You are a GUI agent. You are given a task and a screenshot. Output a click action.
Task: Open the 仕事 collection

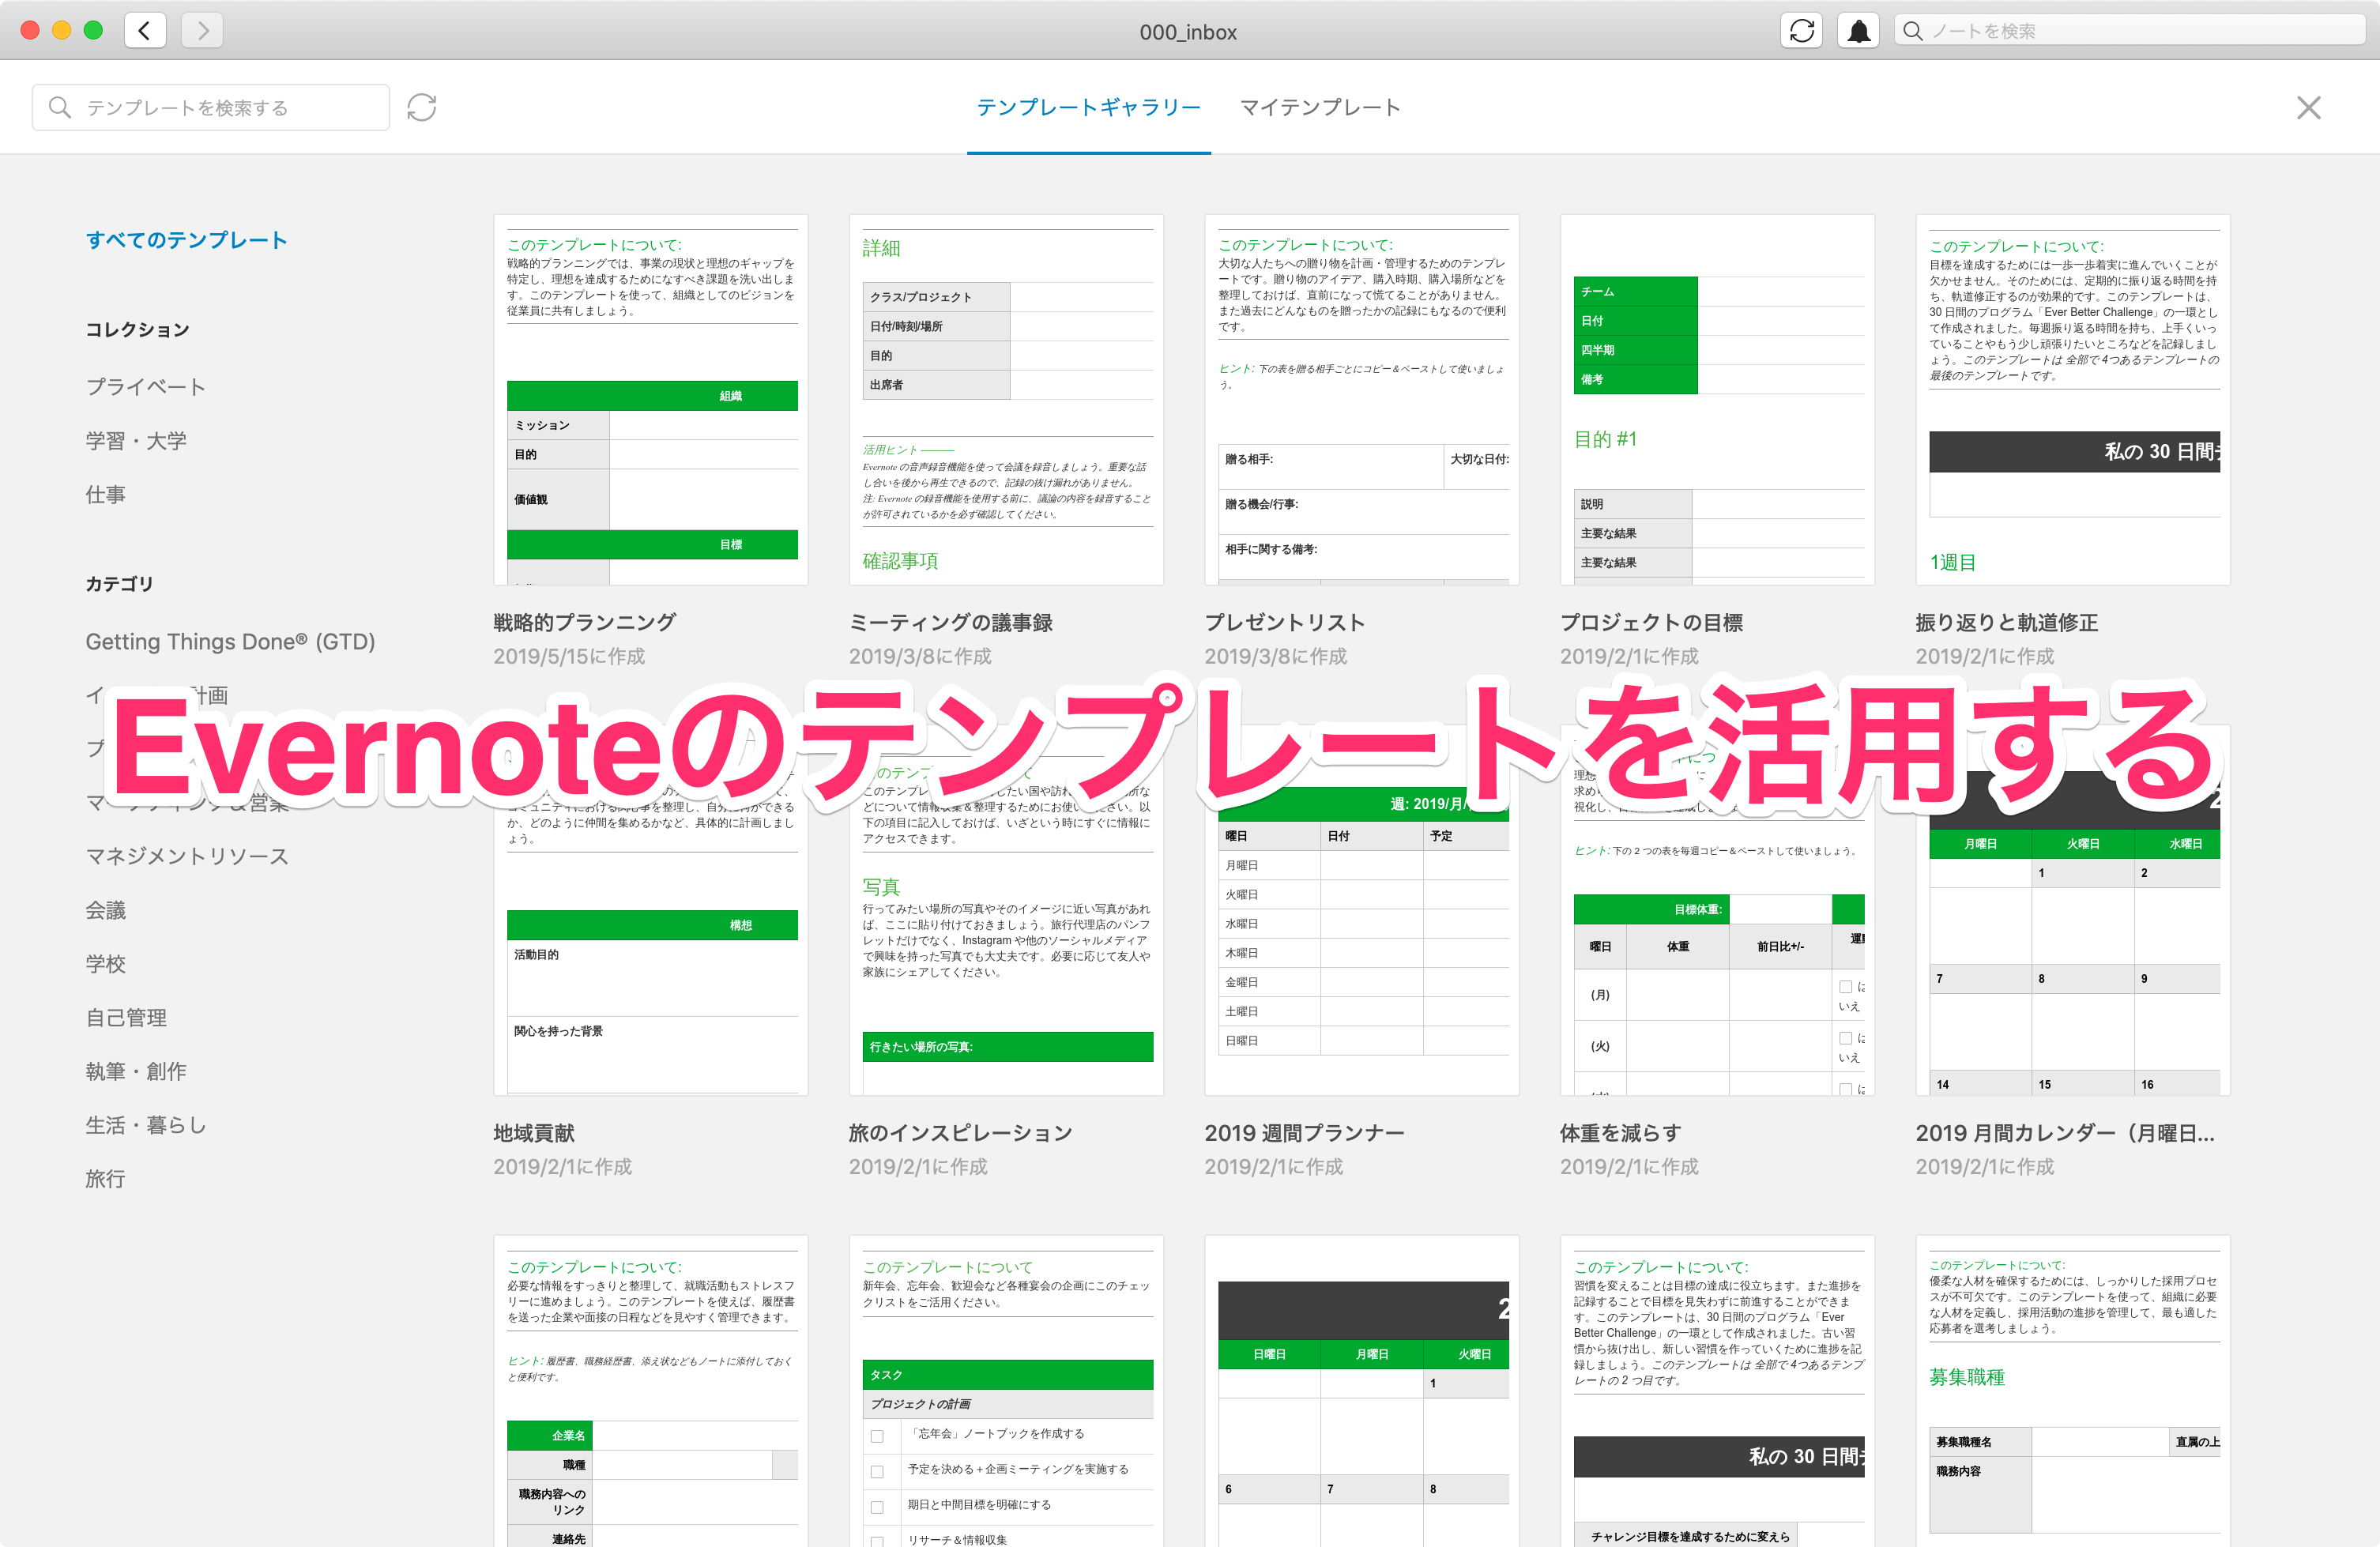coord(105,495)
